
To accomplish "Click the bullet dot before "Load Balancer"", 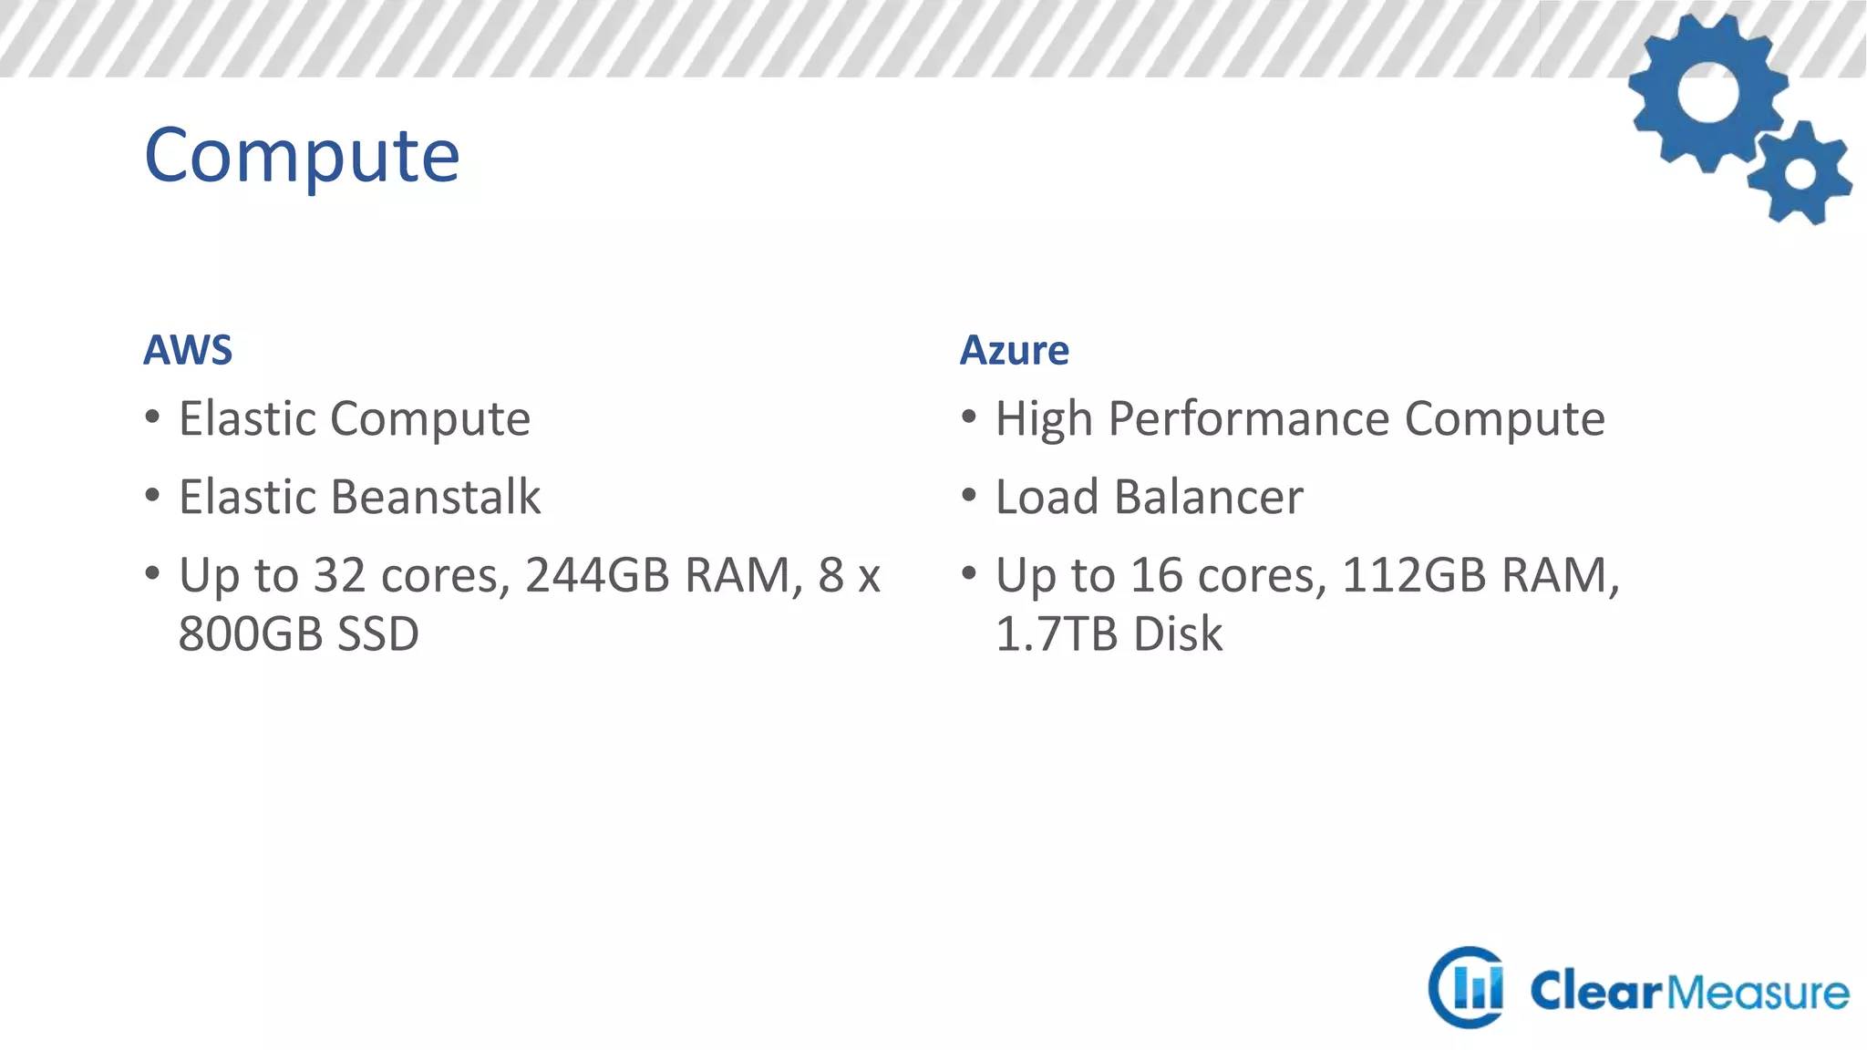I will point(969,495).
